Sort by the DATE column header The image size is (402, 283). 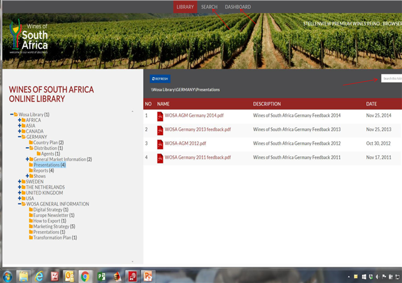pos(371,104)
